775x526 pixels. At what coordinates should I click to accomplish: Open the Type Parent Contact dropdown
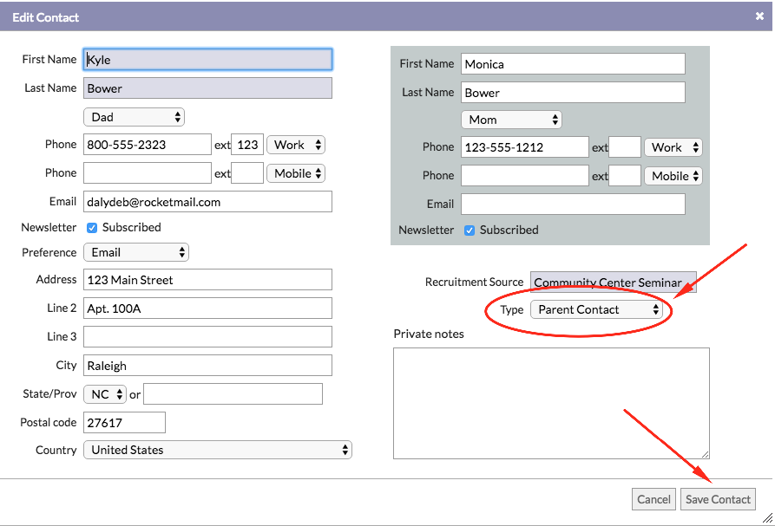point(596,310)
